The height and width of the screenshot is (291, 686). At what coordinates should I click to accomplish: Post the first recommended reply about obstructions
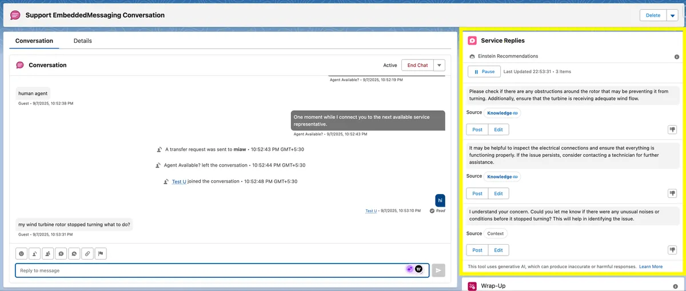(477, 130)
